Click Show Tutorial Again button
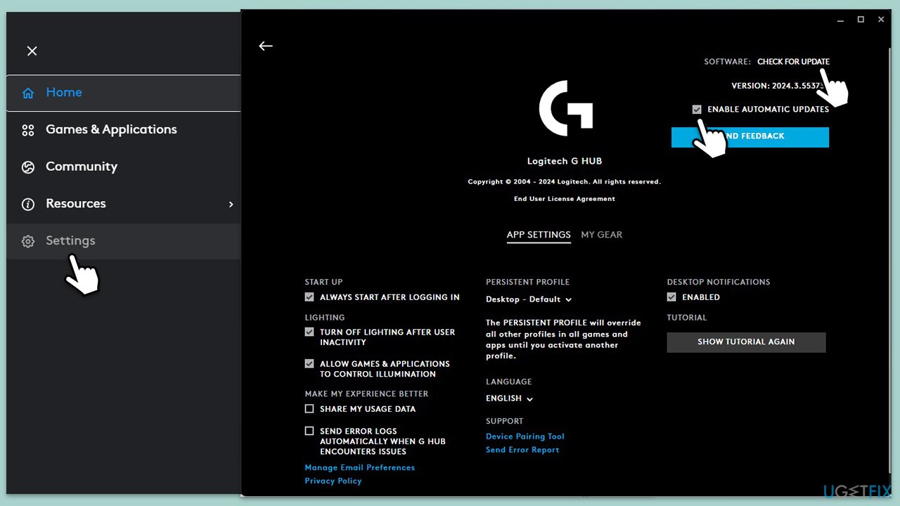The image size is (900, 506). click(746, 342)
